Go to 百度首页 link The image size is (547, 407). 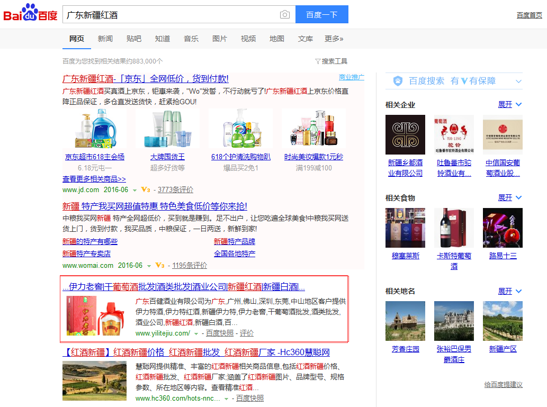(529, 15)
